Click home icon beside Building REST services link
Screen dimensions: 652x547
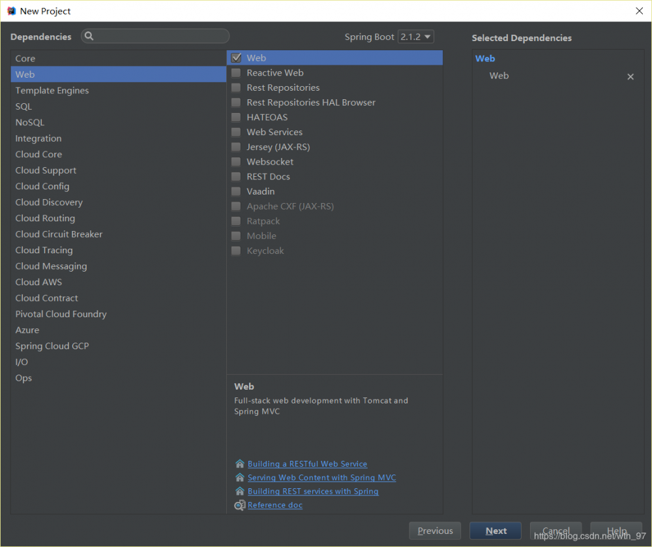pyautogui.click(x=239, y=492)
